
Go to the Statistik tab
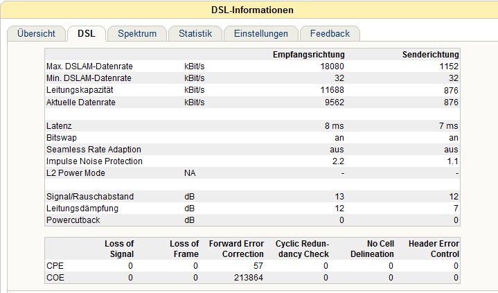click(x=195, y=33)
